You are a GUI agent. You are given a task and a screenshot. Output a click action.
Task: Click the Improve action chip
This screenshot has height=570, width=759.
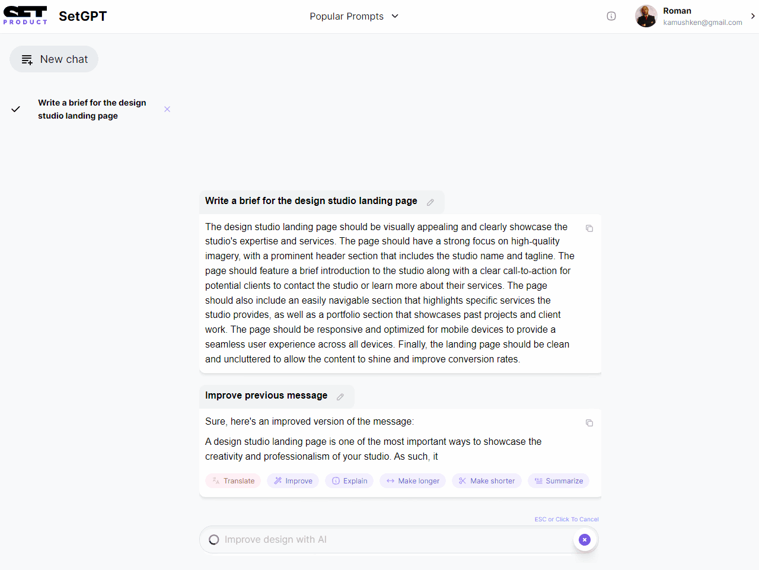(x=293, y=481)
